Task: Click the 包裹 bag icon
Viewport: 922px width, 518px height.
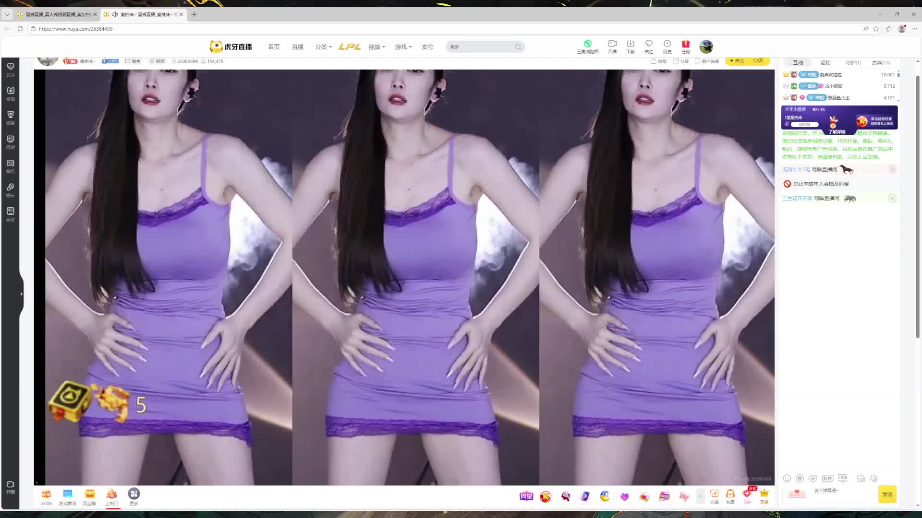Action: coord(730,496)
